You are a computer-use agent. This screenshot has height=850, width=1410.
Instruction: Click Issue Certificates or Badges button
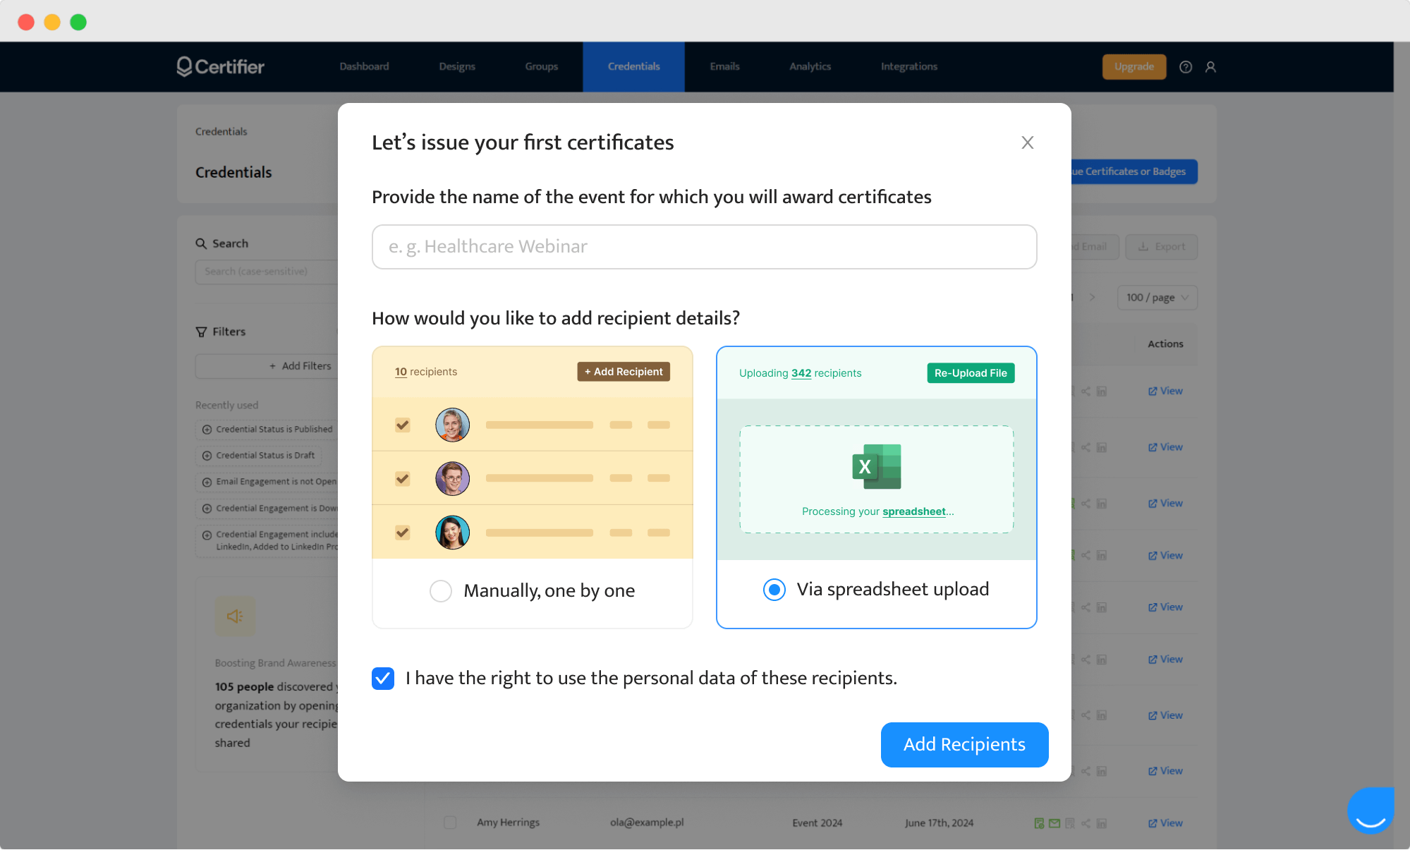[1134, 171]
